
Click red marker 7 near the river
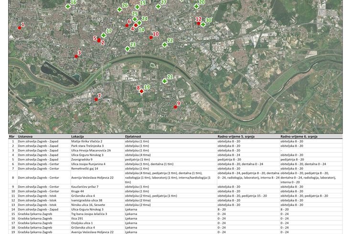pos(96,100)
